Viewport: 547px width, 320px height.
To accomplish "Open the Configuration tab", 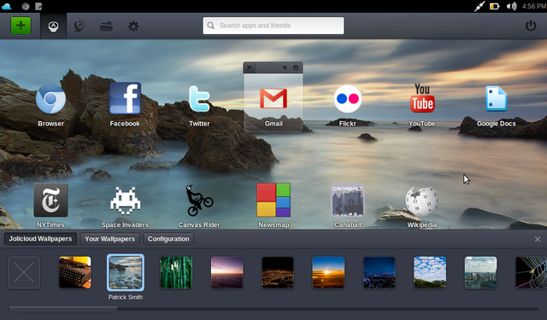I will click(x=168, y=239).
